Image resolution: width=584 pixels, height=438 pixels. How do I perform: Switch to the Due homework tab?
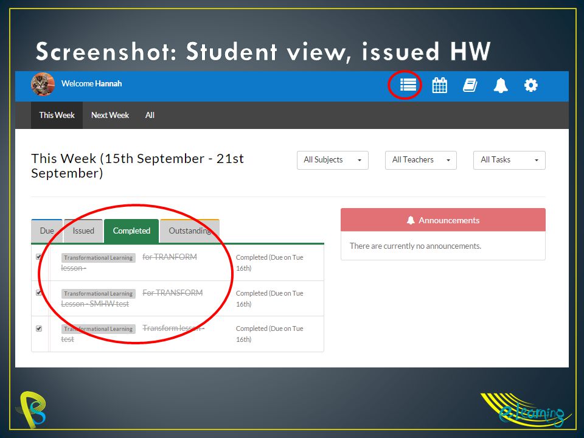47,231
